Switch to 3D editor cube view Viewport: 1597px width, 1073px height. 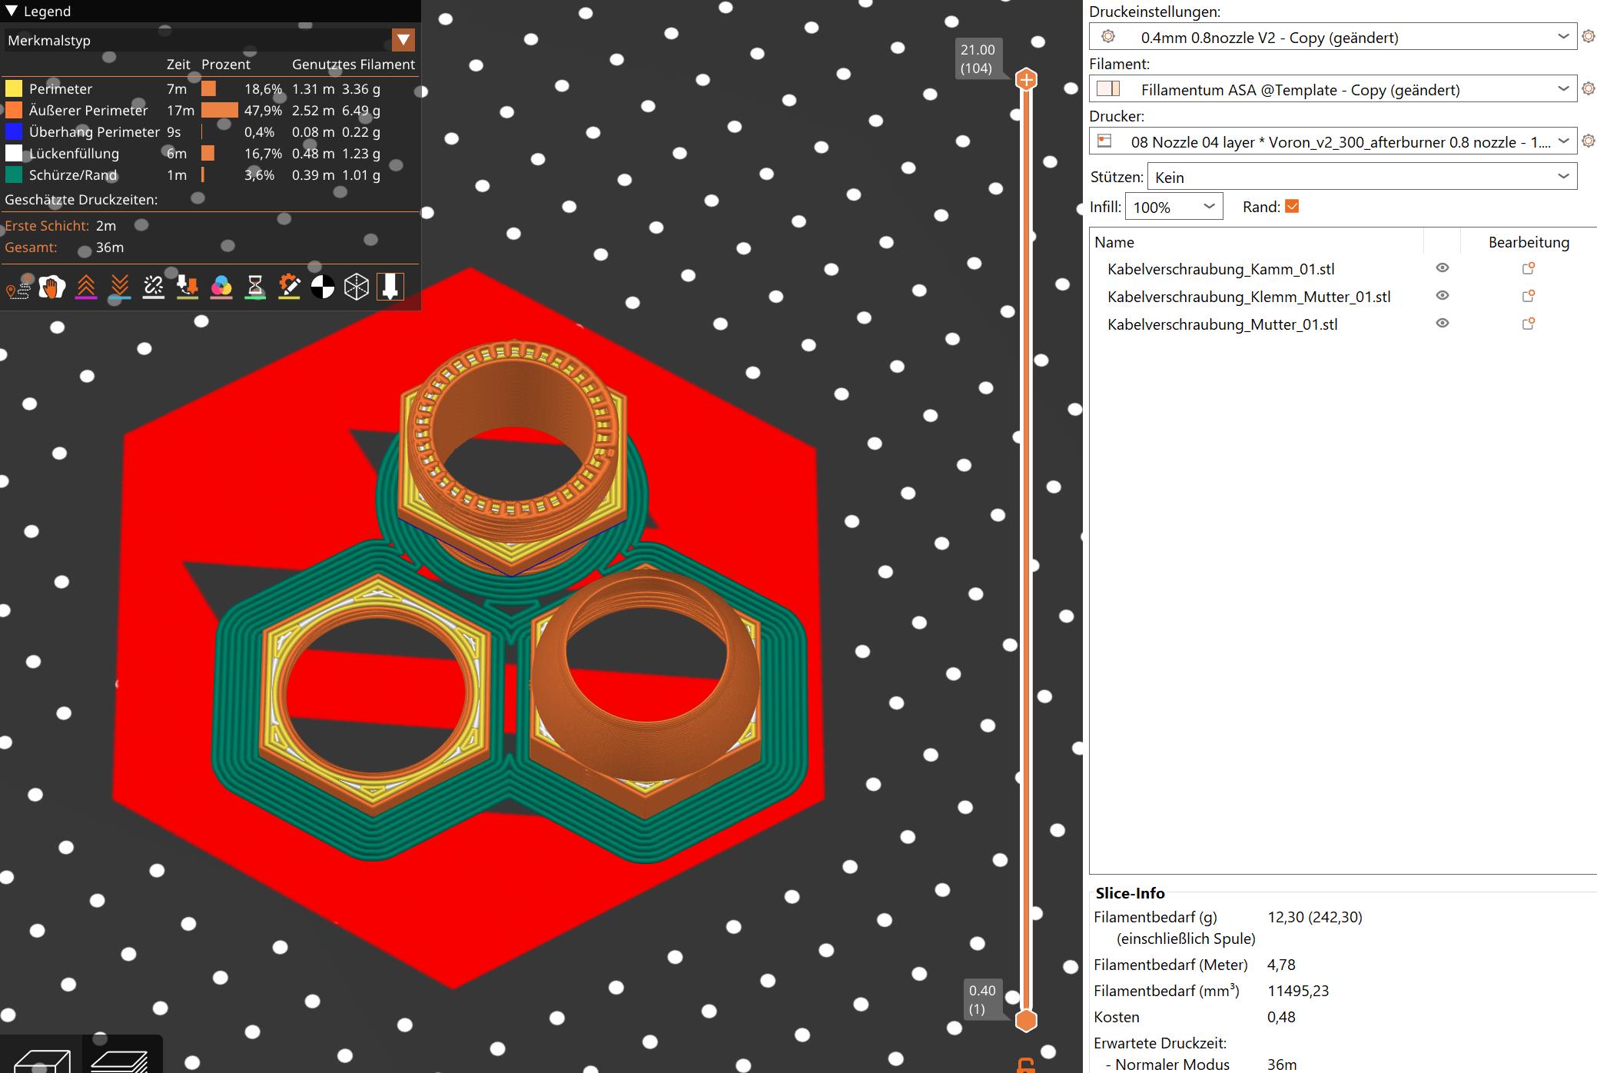point(42,1060)
